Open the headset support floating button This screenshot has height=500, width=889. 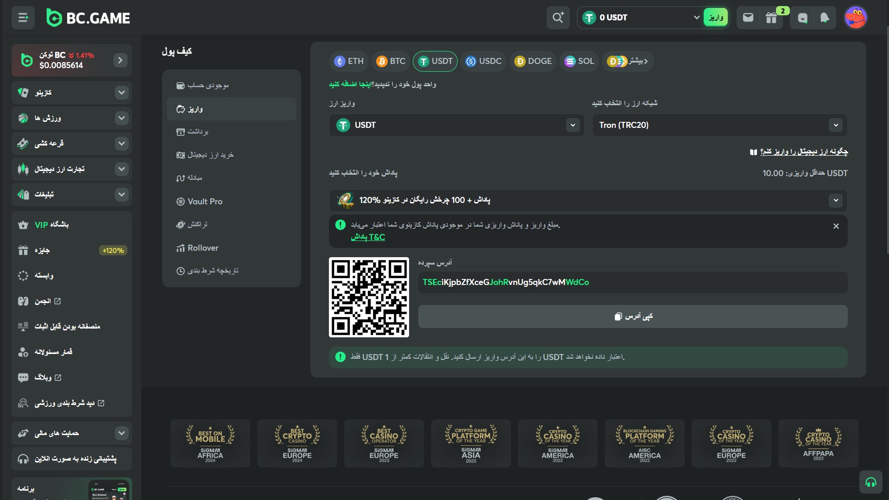point(870,482)
